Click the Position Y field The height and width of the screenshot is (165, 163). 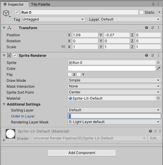click(117, 35)
